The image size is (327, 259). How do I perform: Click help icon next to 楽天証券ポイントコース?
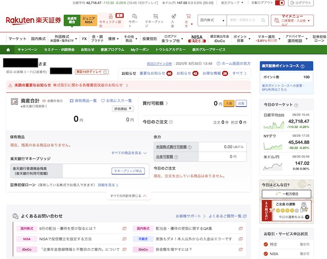[302, 66]
